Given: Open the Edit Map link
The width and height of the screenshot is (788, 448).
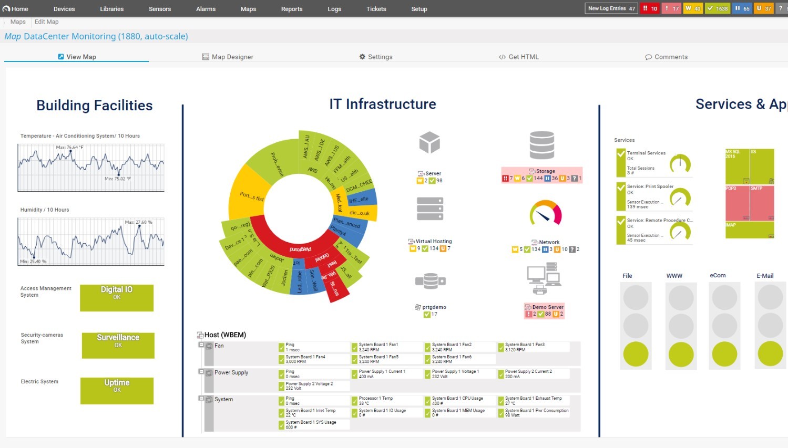Looking at the screenshot, I should point(46,22).
